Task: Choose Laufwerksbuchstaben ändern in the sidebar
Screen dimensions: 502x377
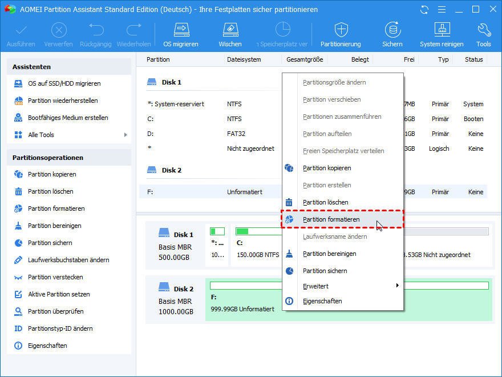Action: tap(68, 260)
